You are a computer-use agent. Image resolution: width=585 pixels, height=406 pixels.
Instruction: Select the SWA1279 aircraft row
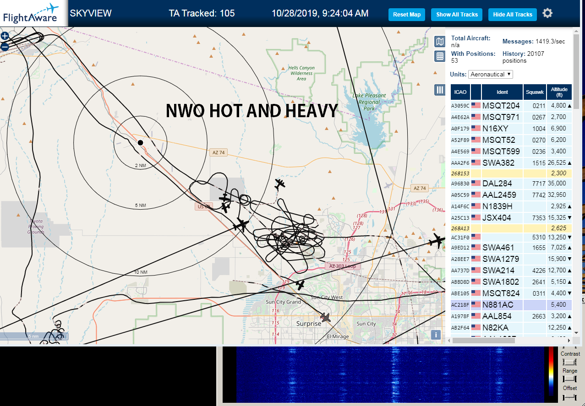coord(511,259)
